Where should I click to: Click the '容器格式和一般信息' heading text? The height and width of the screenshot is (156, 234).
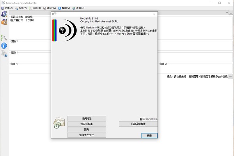click(21, 17)
